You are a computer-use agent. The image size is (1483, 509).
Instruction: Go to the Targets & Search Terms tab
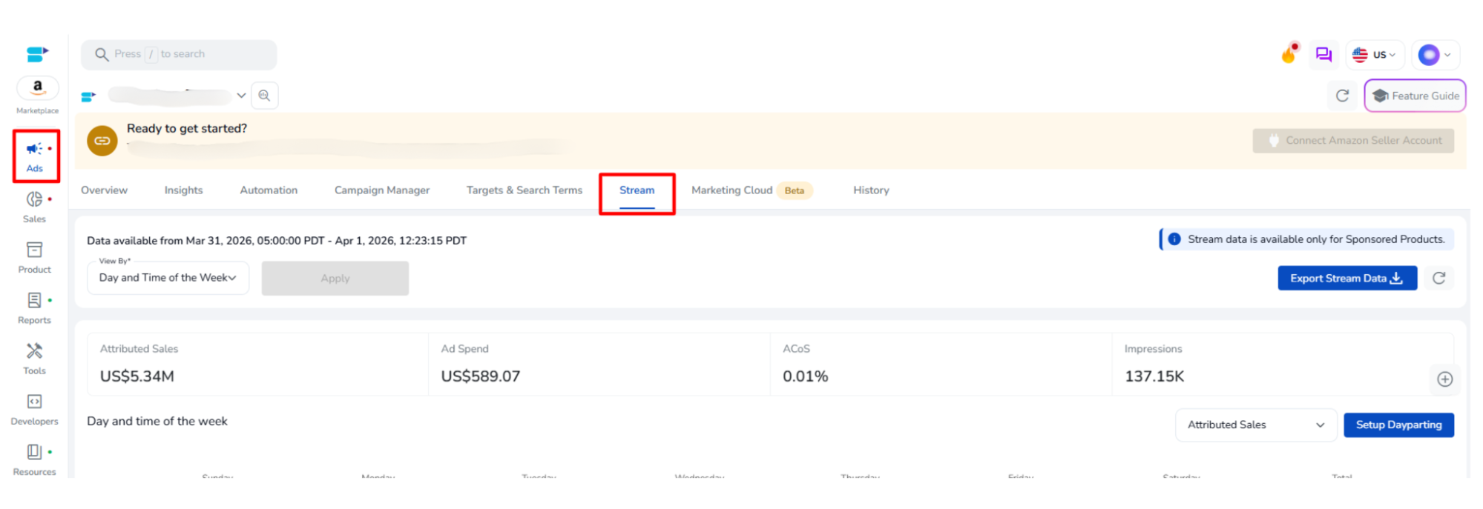pyautogui.click(x=524, y=190)
